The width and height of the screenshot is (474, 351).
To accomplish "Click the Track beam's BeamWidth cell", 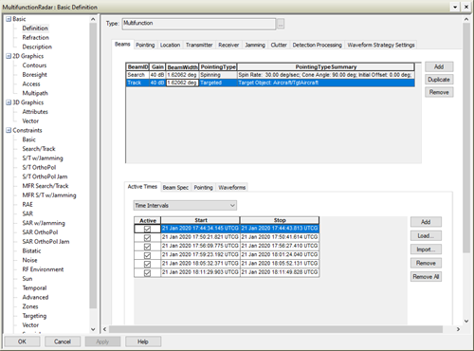I will point(182,83).
